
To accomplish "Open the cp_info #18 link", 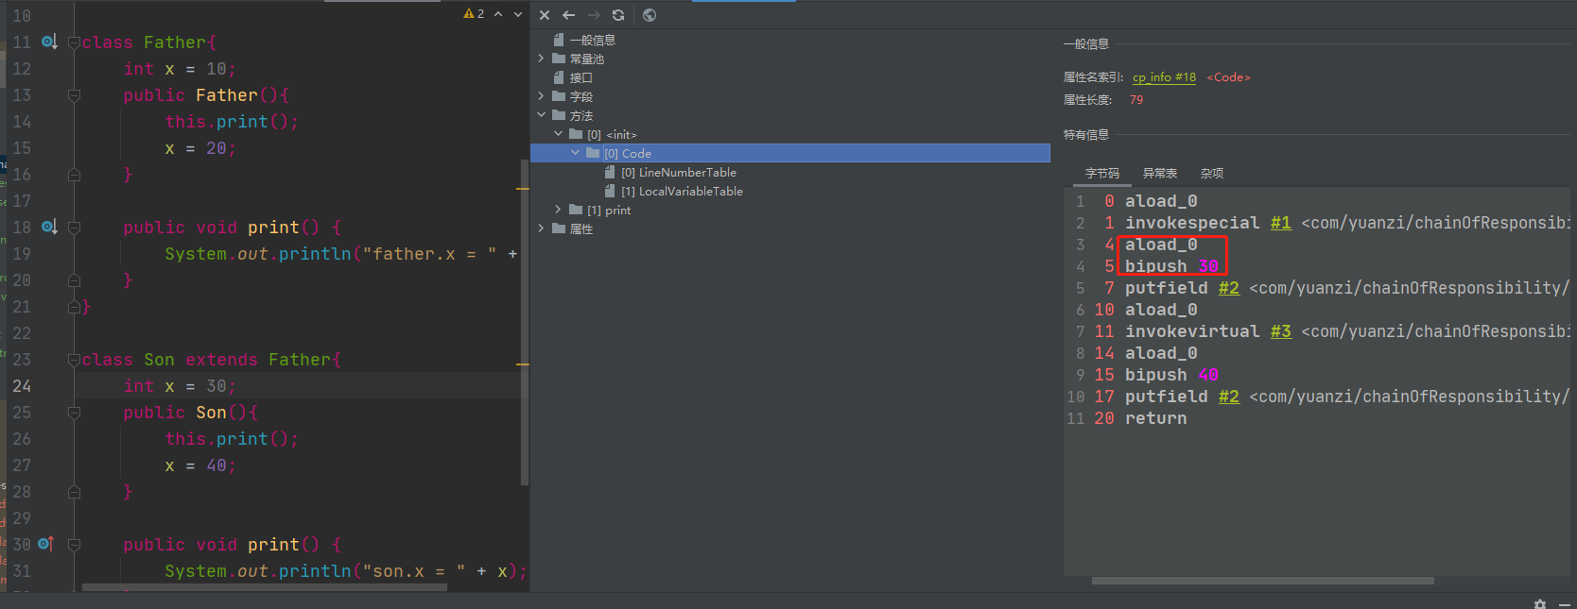I will [1165, 77].
